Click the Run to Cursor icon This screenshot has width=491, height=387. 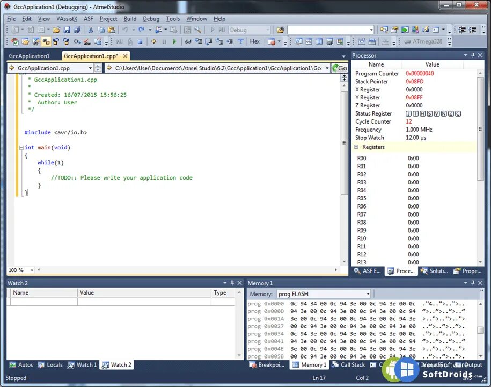tap(230, 41)
